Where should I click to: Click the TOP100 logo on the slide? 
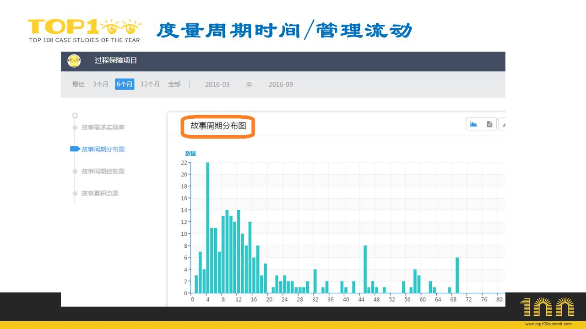click(85, 31)
